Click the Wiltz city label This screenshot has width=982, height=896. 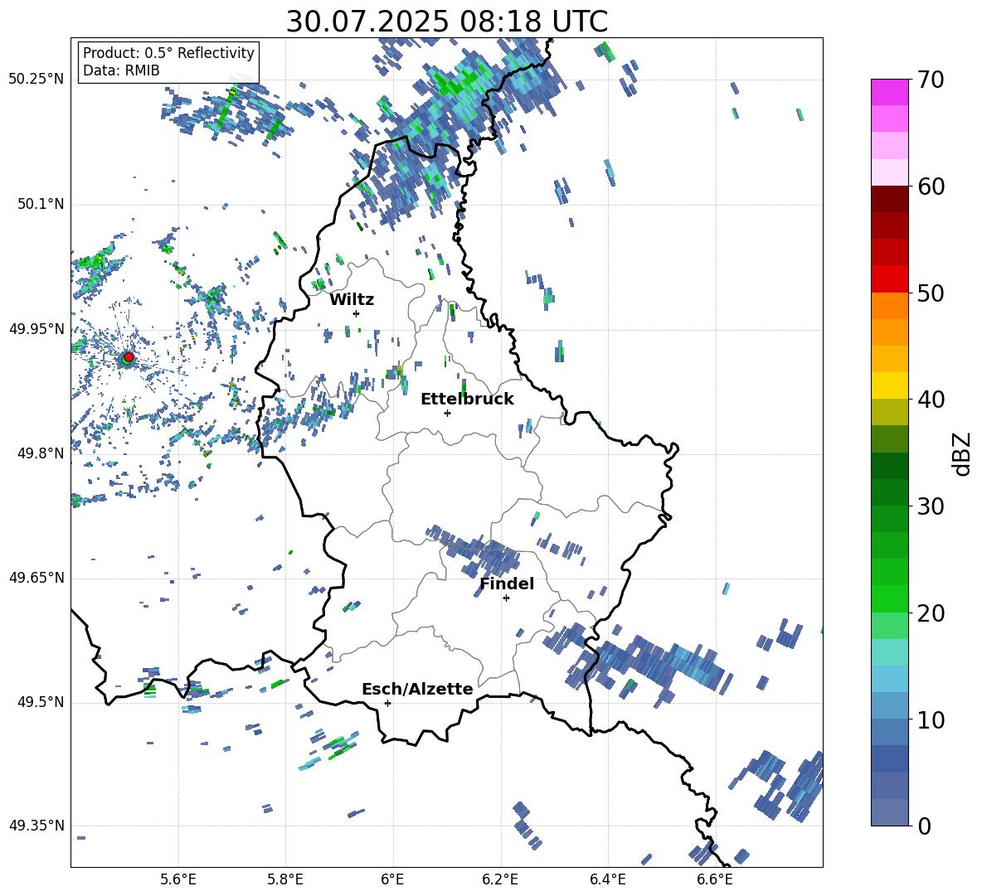pos(352,300)
